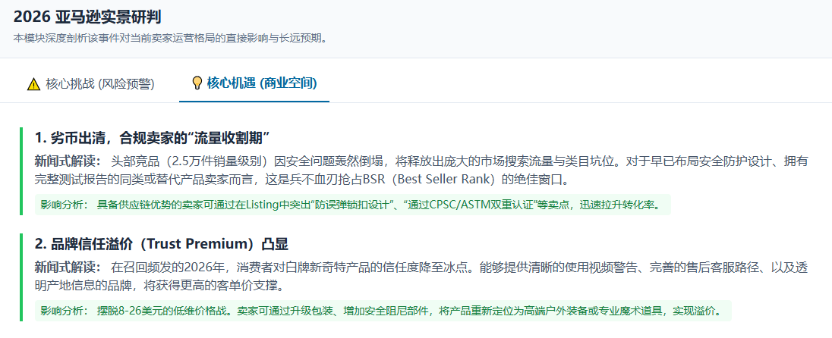Click the page title 2026 亚马逊实景研判
This screenshot has height=338, width=832.
pos(87,17)
